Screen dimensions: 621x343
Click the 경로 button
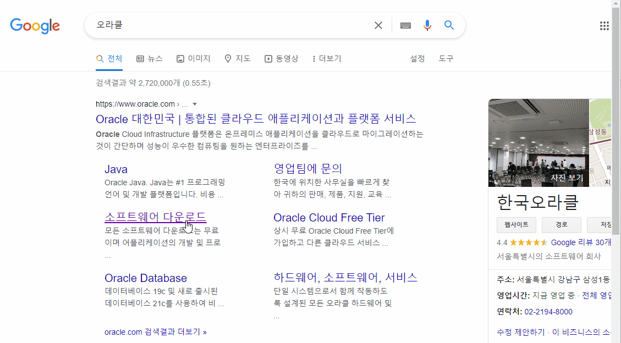pyautogui.click(x=562, y=225)
